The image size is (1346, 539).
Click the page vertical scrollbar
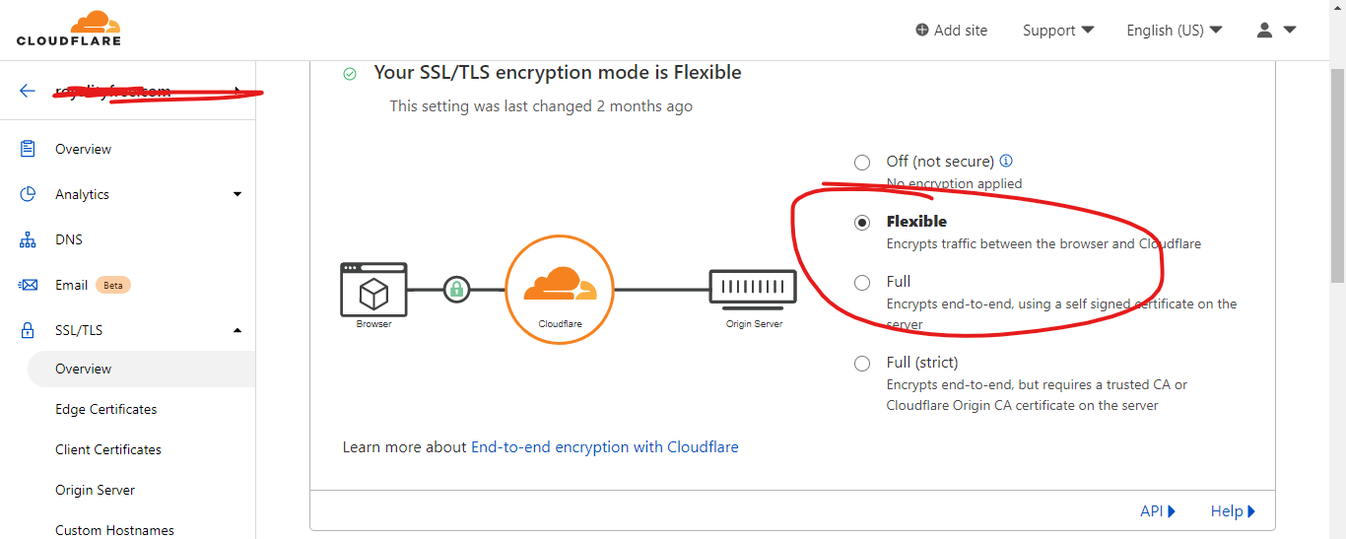point(1337,296)
